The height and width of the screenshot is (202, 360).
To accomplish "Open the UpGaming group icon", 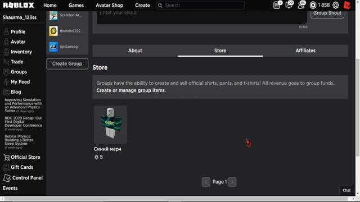I will click(53, 47).
